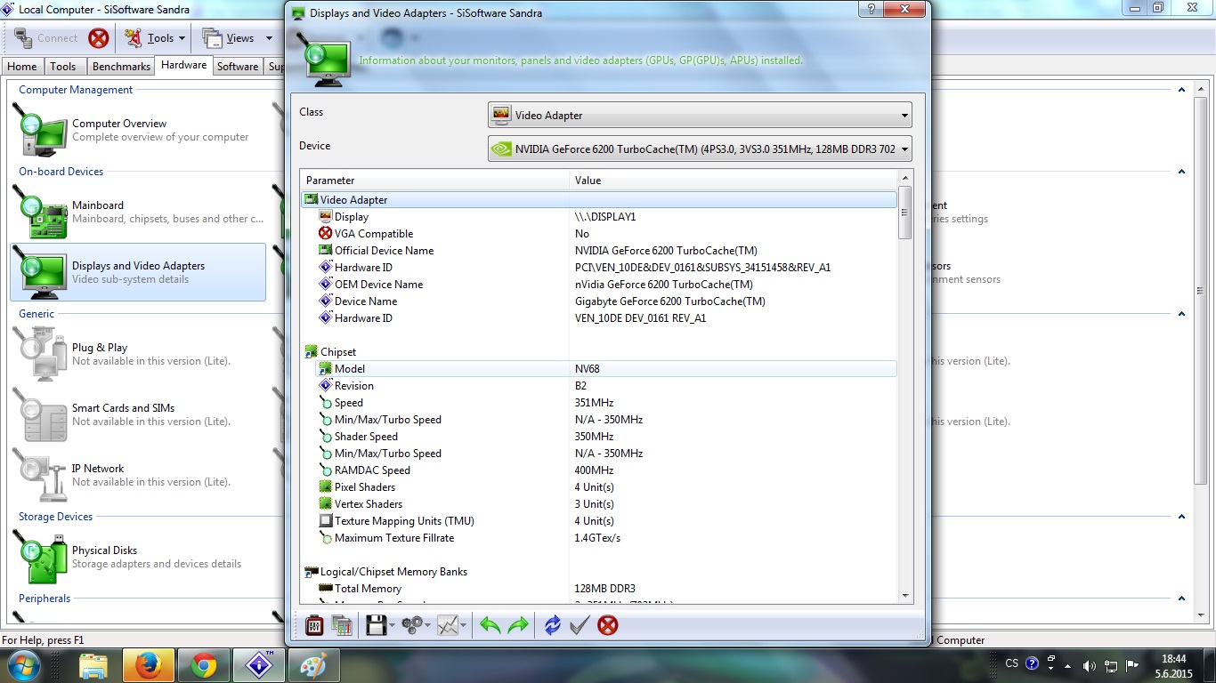Click the volume icon in system tray
Screen dimensions: 1216x683
1089,664
